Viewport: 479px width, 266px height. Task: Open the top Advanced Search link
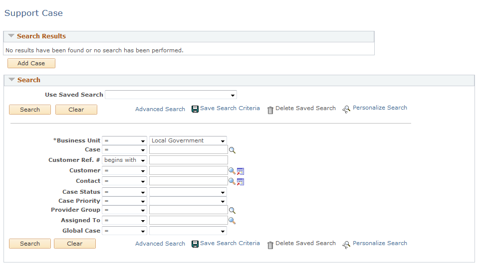[160, 109]
